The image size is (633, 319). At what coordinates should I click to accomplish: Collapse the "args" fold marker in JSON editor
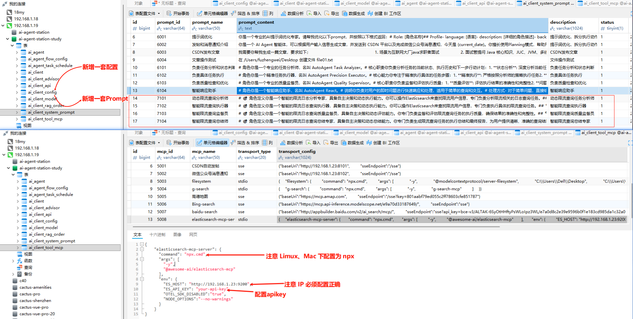[x=142, y=259]
